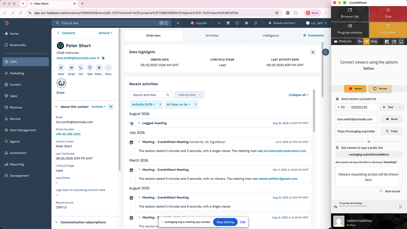The width and height of the screenshot is (407, 229).
Task: Bookmark this page with the star icon
Action: (x=277, y=13)
